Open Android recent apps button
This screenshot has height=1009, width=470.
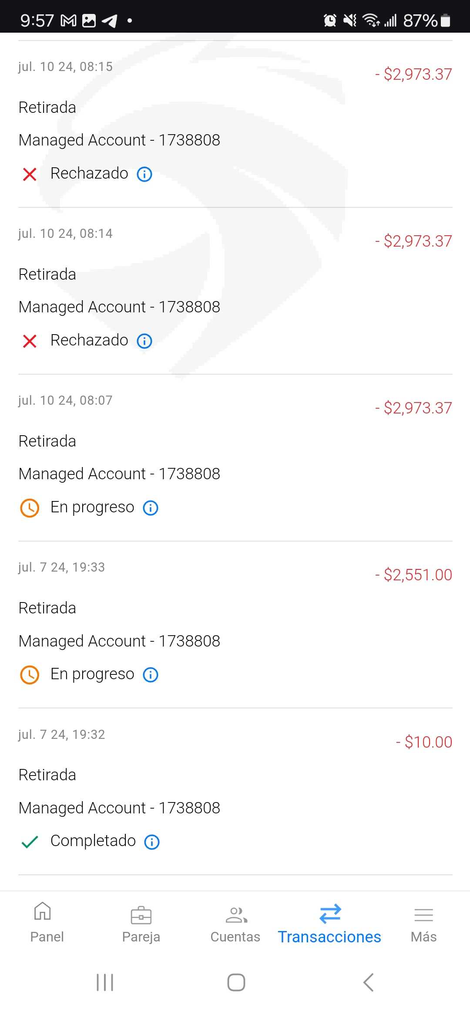pyautogui.click(x=105, y=982)
